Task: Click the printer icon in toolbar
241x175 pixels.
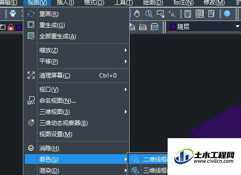Action: click(x=13, y=14)
